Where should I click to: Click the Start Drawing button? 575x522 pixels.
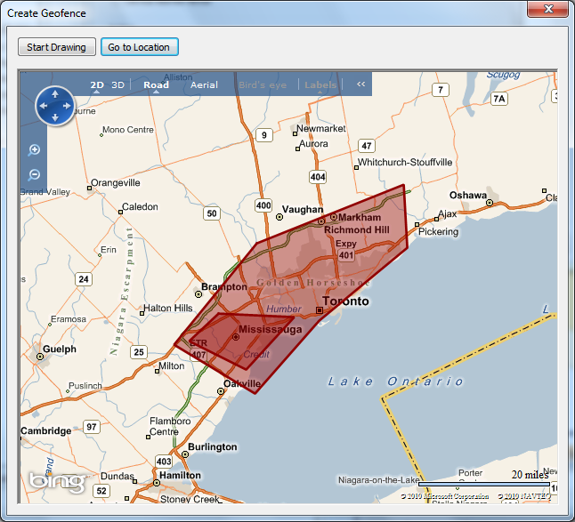click(56, 47)
